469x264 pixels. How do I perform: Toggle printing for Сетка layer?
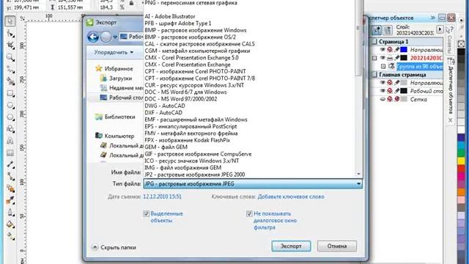(390, 99)
